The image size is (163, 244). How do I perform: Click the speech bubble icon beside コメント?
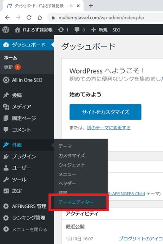6,129
